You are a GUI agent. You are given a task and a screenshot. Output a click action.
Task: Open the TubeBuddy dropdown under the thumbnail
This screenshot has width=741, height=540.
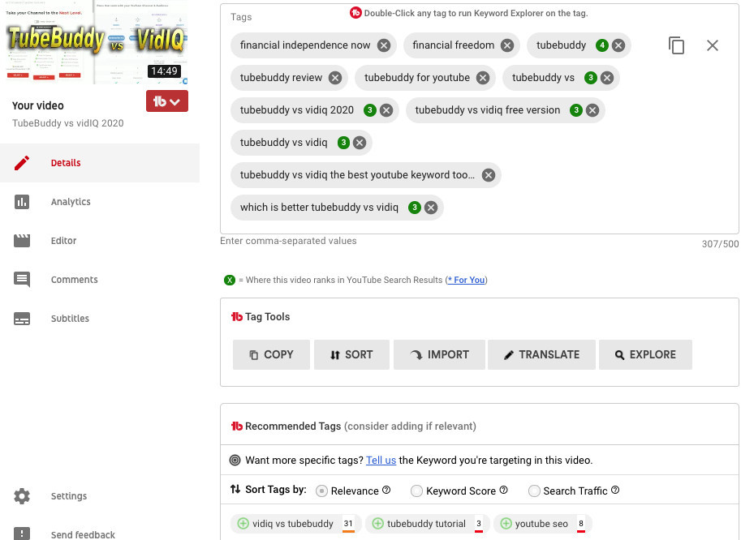[x=167, y=101]
